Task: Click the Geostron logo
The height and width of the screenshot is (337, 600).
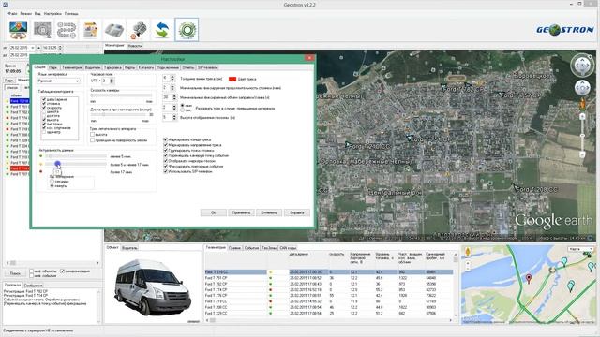Action: (564, 30)
